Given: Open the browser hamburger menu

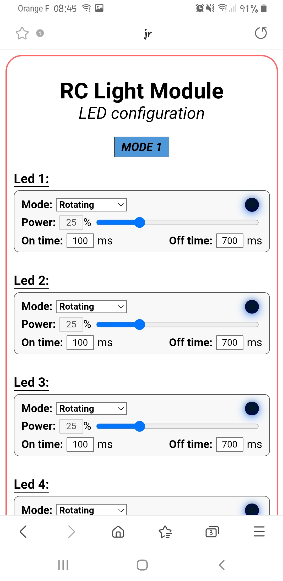Looking at the screenshot, I should pyautogui.click(x=259, y=532).
